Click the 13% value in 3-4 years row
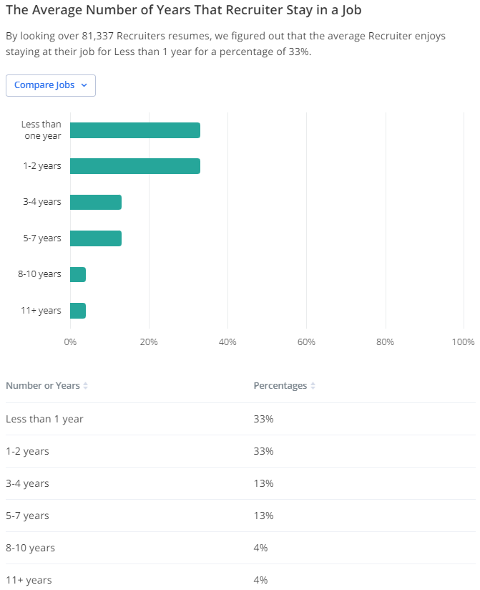 (263, 483)
